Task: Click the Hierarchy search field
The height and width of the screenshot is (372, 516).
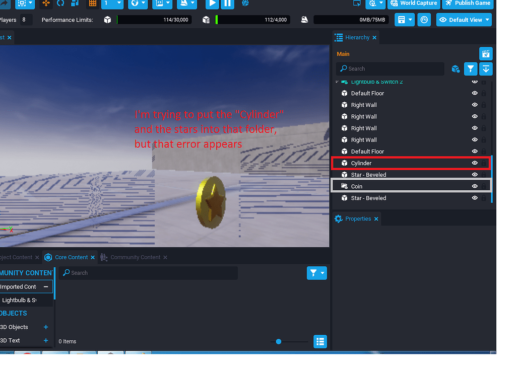Action: (391, 68)
